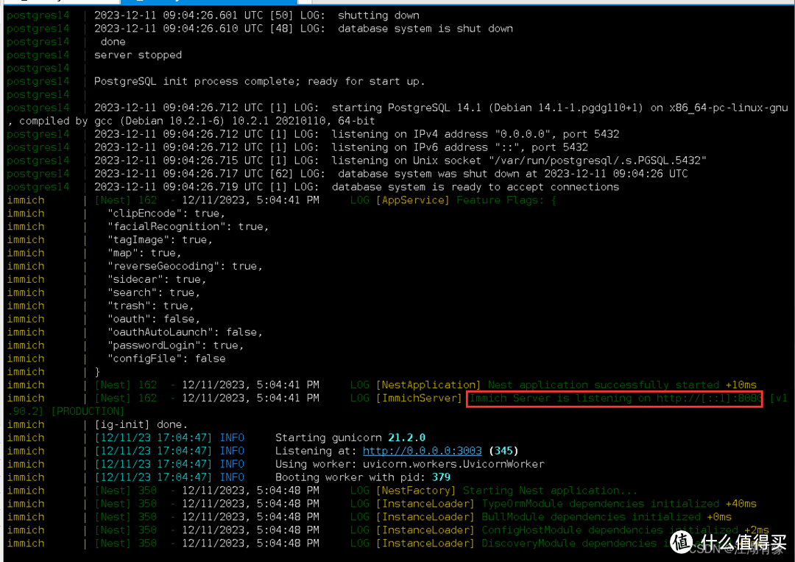The image size is (795, 562).
Task: Click the "[ig-init] done." line
Action: 141,424
